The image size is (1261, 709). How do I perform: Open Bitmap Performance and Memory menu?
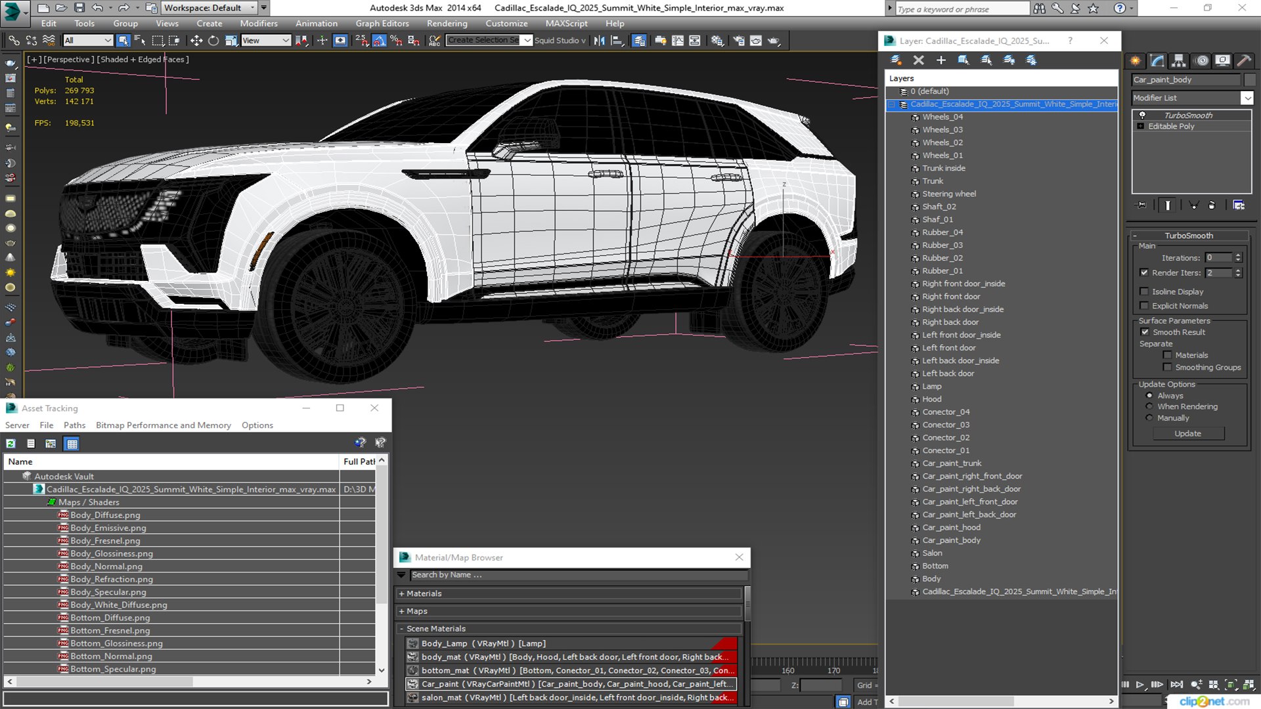(164, 425)
